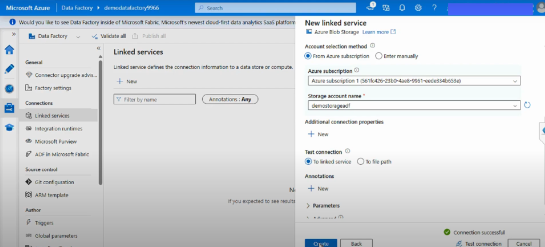Screen dimensions: 545x247
Task: Click the info icon on Fabric banner
Action: tap(13, 22)
